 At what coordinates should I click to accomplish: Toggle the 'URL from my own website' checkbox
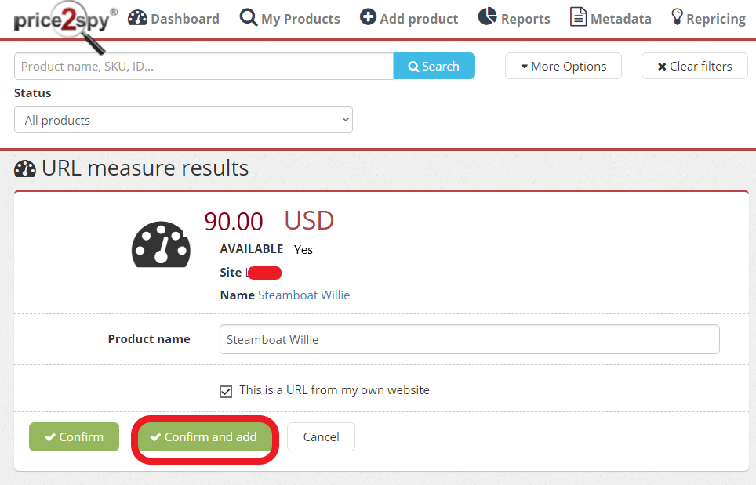pos(226,392)
